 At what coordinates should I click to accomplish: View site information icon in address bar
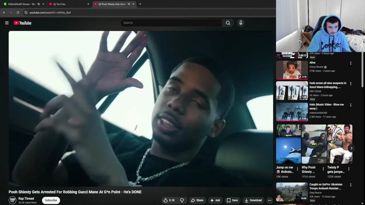click(x=26, y=13)
